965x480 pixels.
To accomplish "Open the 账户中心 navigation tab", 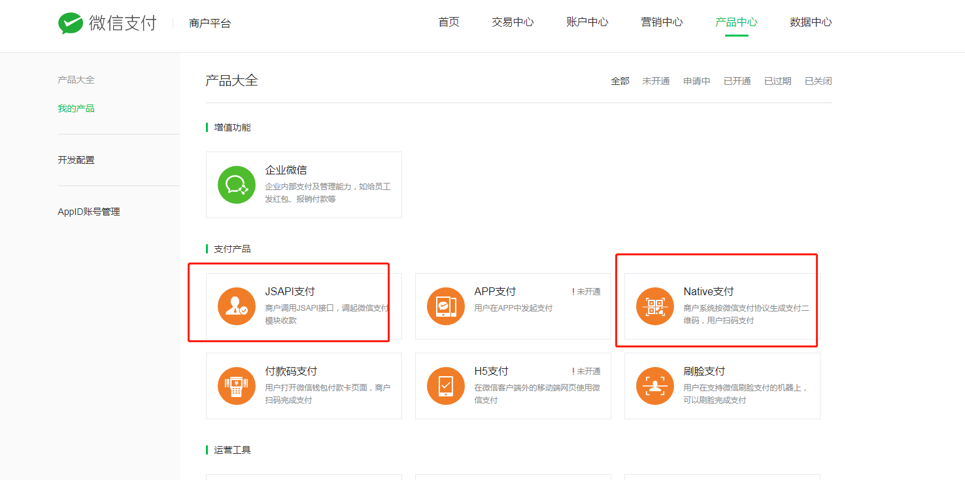I will click(x=587, y=22).
